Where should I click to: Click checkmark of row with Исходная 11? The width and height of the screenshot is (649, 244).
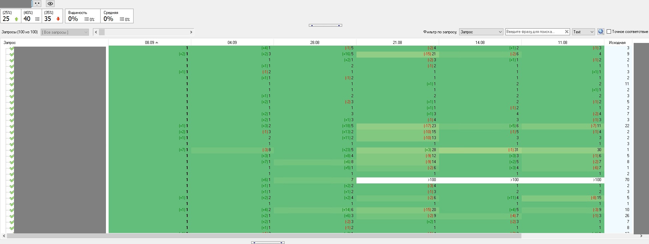12,84
